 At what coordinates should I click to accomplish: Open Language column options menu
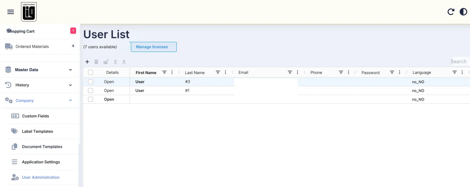(x=462, y=72)
